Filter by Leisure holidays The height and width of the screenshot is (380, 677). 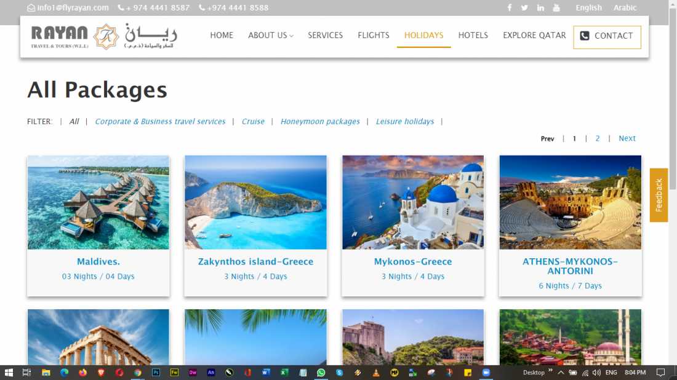click(x=404, y=122)
